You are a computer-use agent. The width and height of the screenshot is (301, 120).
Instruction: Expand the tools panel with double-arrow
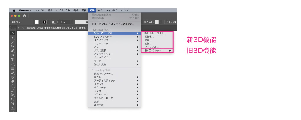pos(11,26)
